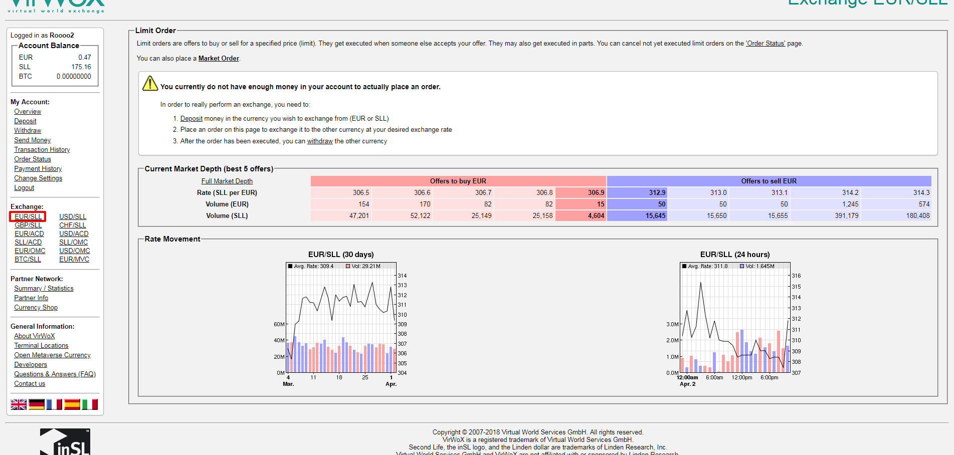
Task: Click the EUR balance 0.47
Action: click(x=85, y=58)
